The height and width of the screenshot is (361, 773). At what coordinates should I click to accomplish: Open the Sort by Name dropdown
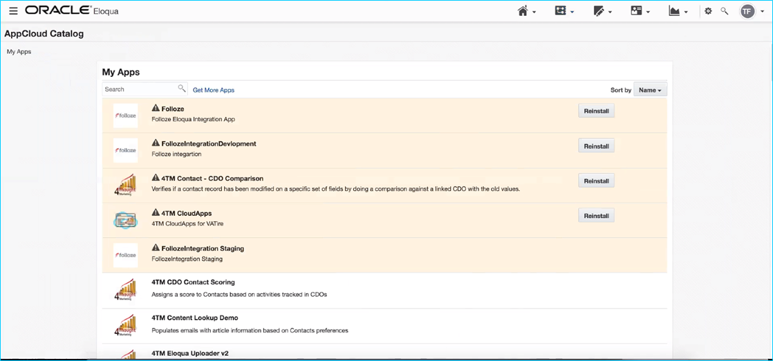click(650, 90)
